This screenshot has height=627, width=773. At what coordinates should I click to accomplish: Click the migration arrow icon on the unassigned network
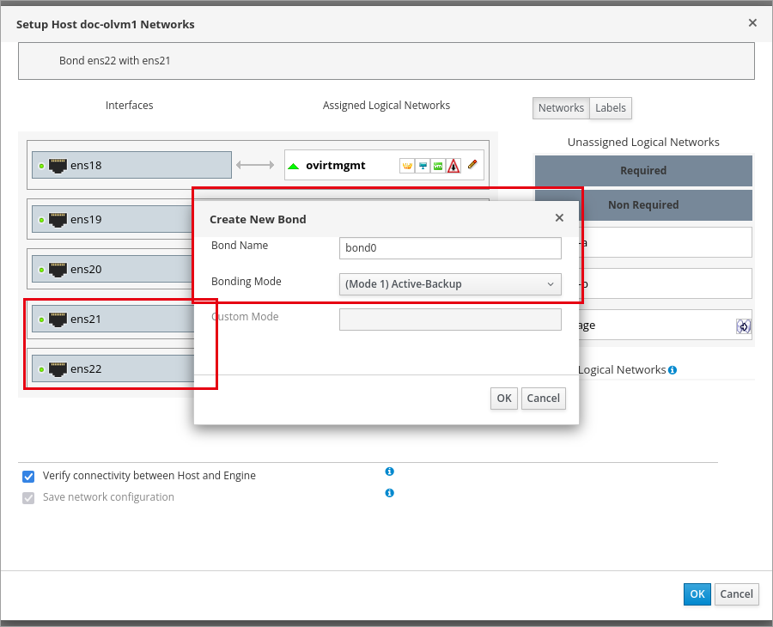pyautogui.click(x=744, y=326)
